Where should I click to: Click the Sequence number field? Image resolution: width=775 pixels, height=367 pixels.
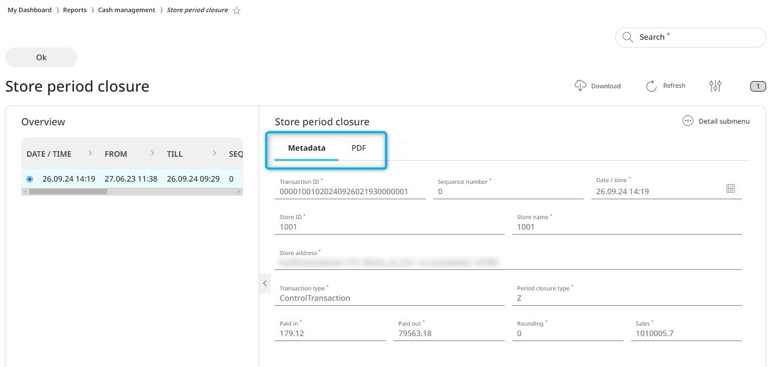(x=508, y=188)
